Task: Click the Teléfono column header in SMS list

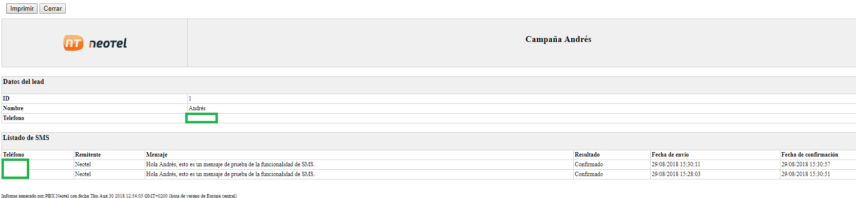Action: (x=14, y=155)
